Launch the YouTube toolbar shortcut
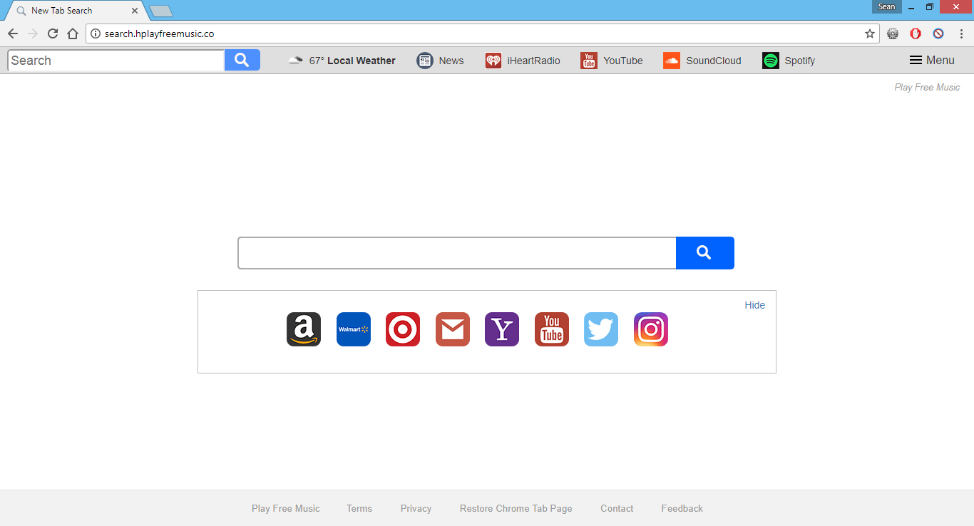The width and height of the screenshot is (974, 526). [612, 61]
